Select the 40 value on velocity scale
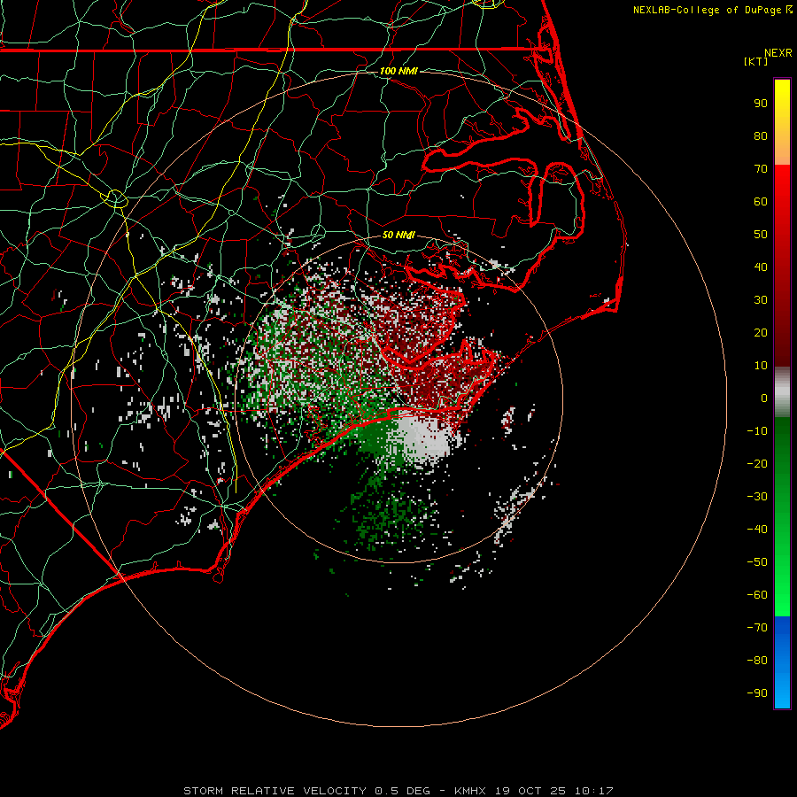The image size is (797, 797). 761,267
